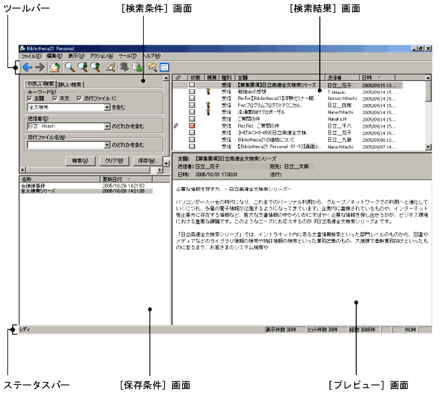This screenshot has width=440, height=393.
Task: Switch to the やさしい検索 tab
Action: pyautogui.click(x=40, y=84)
